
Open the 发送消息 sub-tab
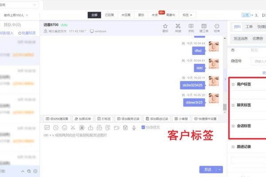tap(241, 38)
